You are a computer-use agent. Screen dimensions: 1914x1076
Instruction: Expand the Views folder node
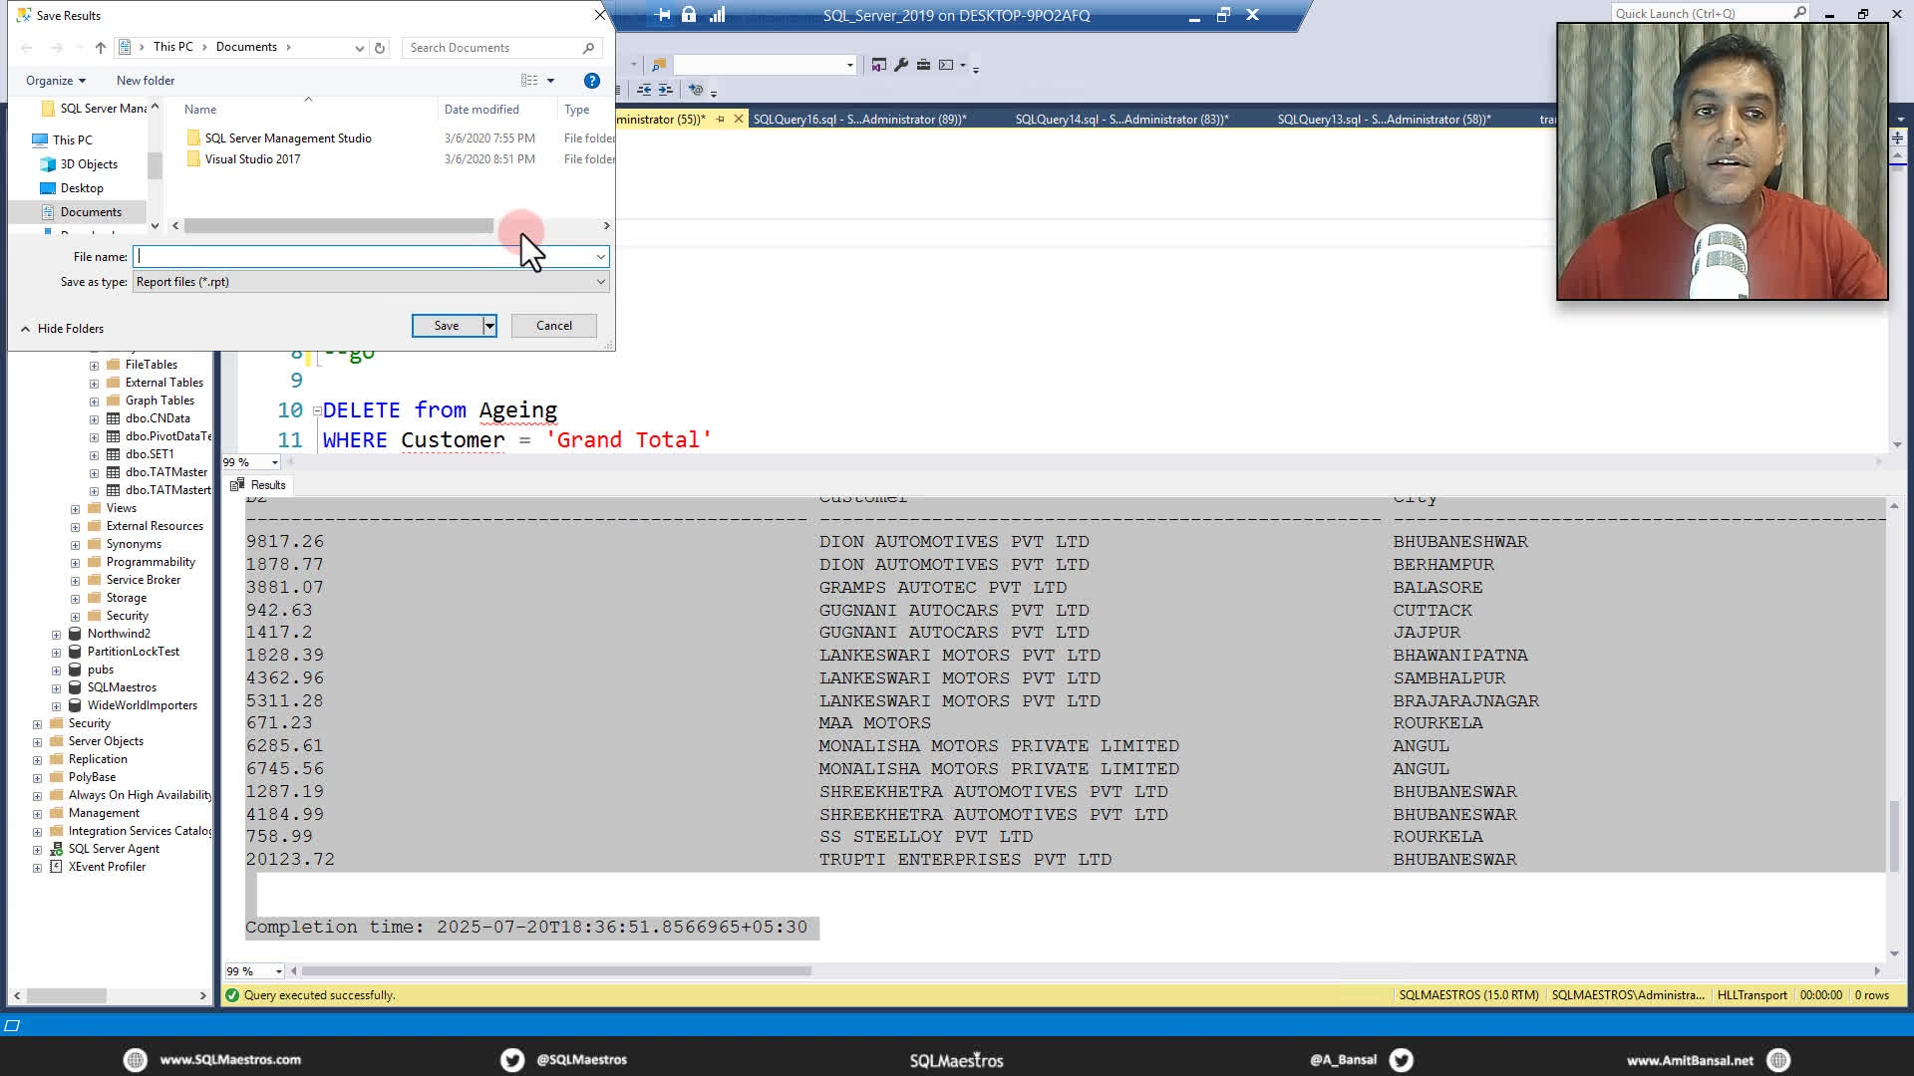tap(75, 509)
